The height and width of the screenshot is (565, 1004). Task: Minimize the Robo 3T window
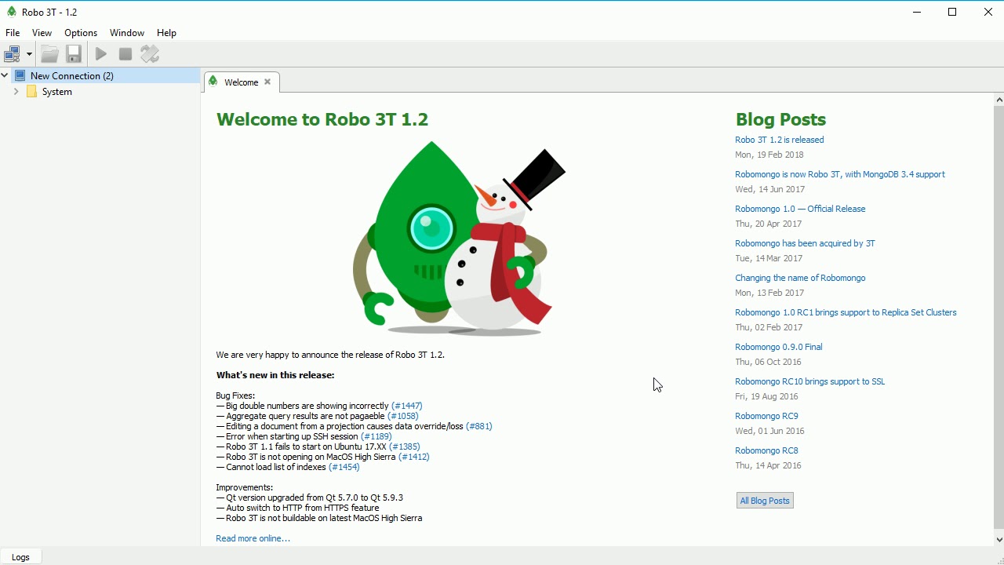(917, 12)
